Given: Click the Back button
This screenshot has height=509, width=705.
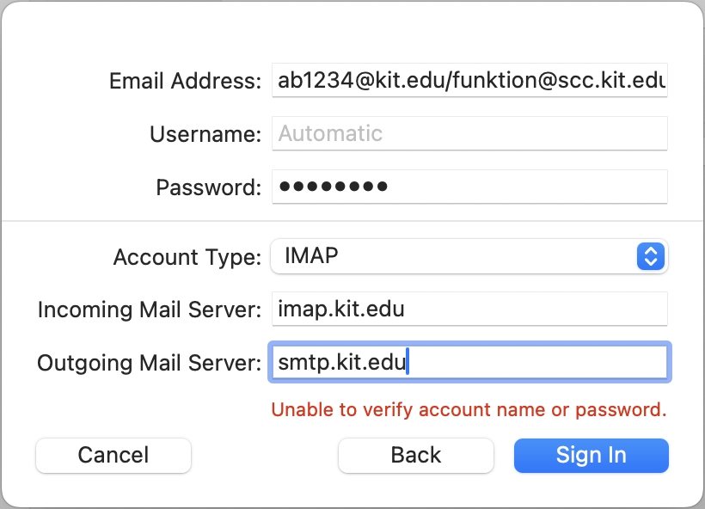Looking at the screenshot, I should point(416,456).
